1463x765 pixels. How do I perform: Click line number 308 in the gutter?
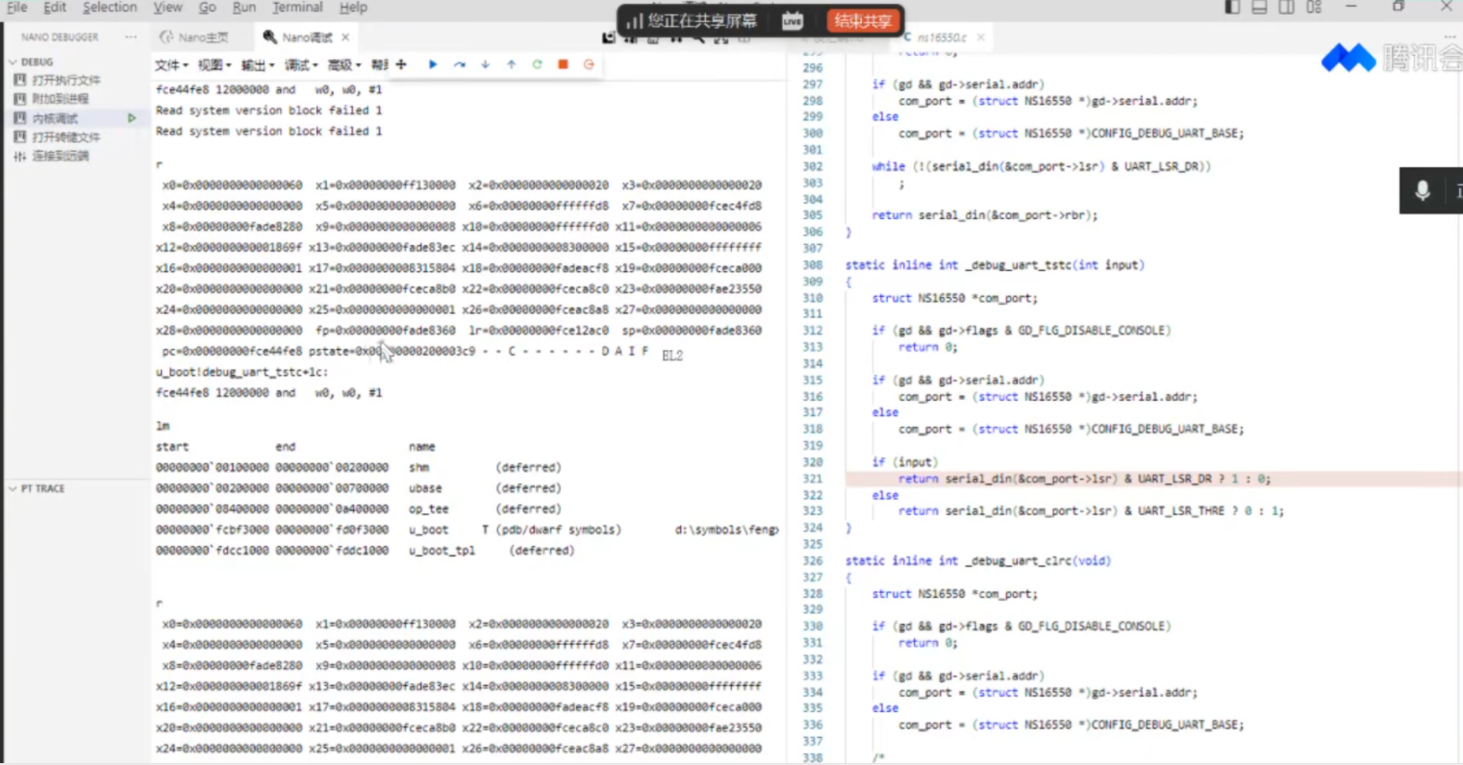[x=812, y=264]
